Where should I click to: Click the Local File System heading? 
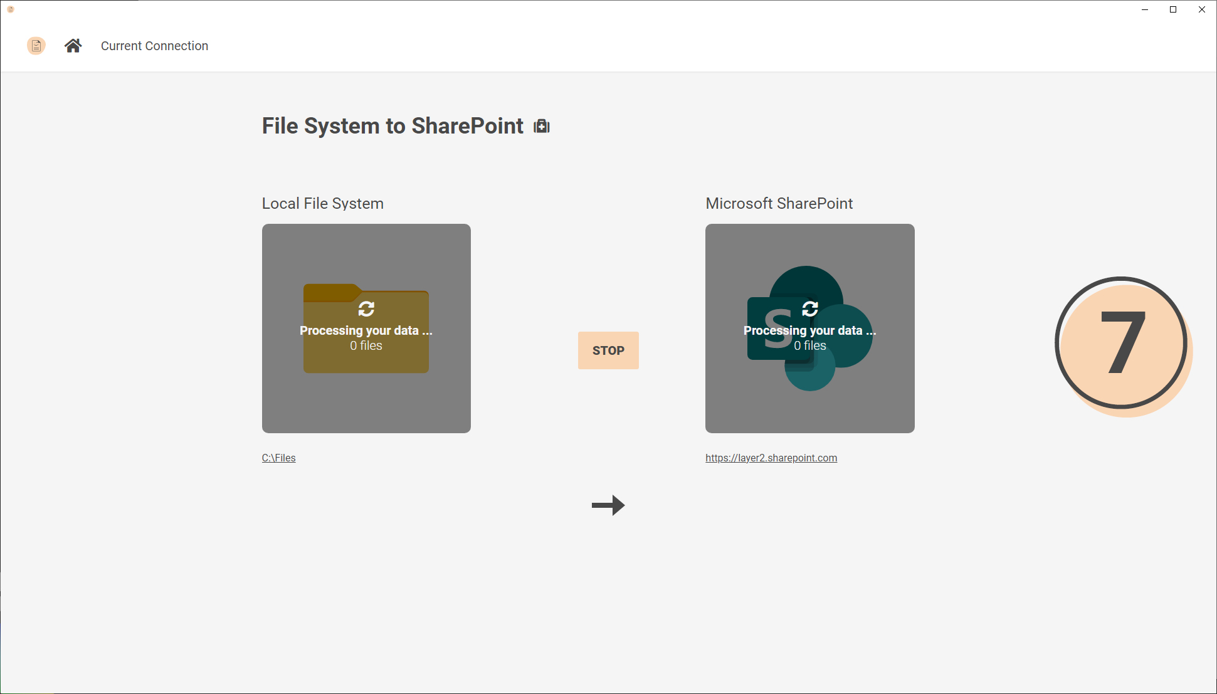click(x=322, y=203)
